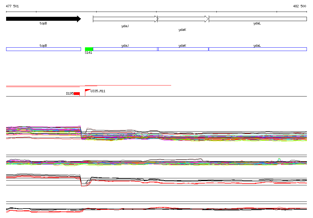
Task: Click the U335.M11 label
Action: pos(98,91)
